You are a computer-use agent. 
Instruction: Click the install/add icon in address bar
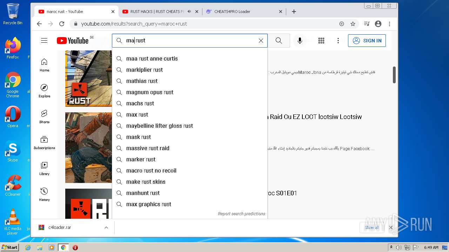click(x=342, y=24)
